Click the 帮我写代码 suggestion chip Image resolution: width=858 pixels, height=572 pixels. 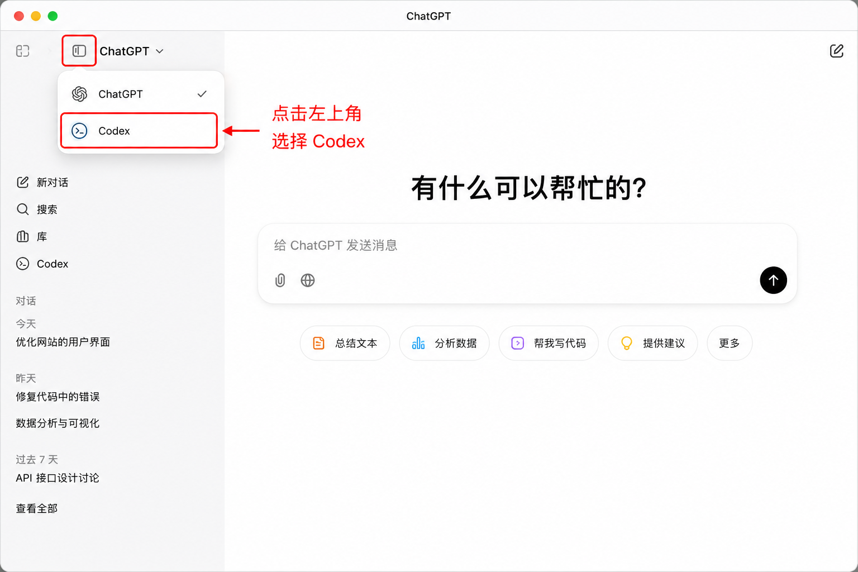(x=549, y=343)
